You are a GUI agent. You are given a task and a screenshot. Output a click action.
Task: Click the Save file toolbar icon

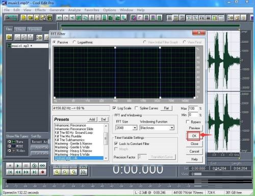point(37,17)
